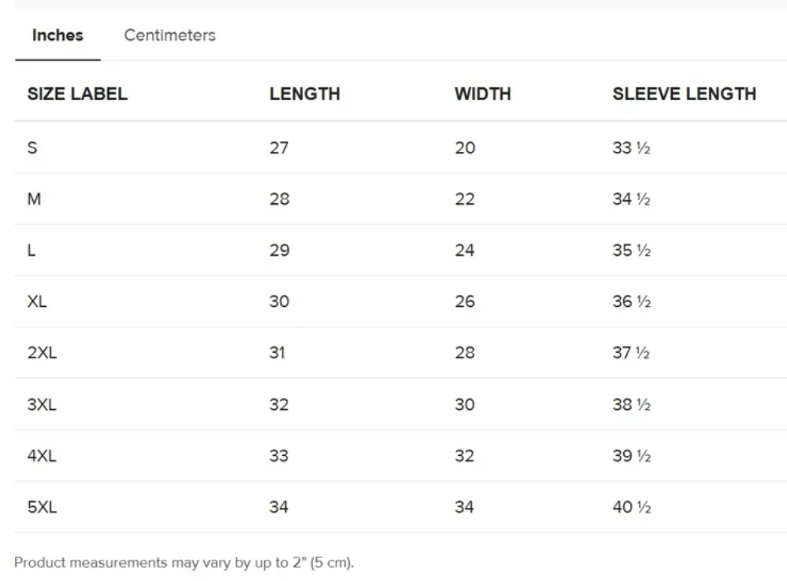Click the SIZE LABEL column header

(77, 94)
